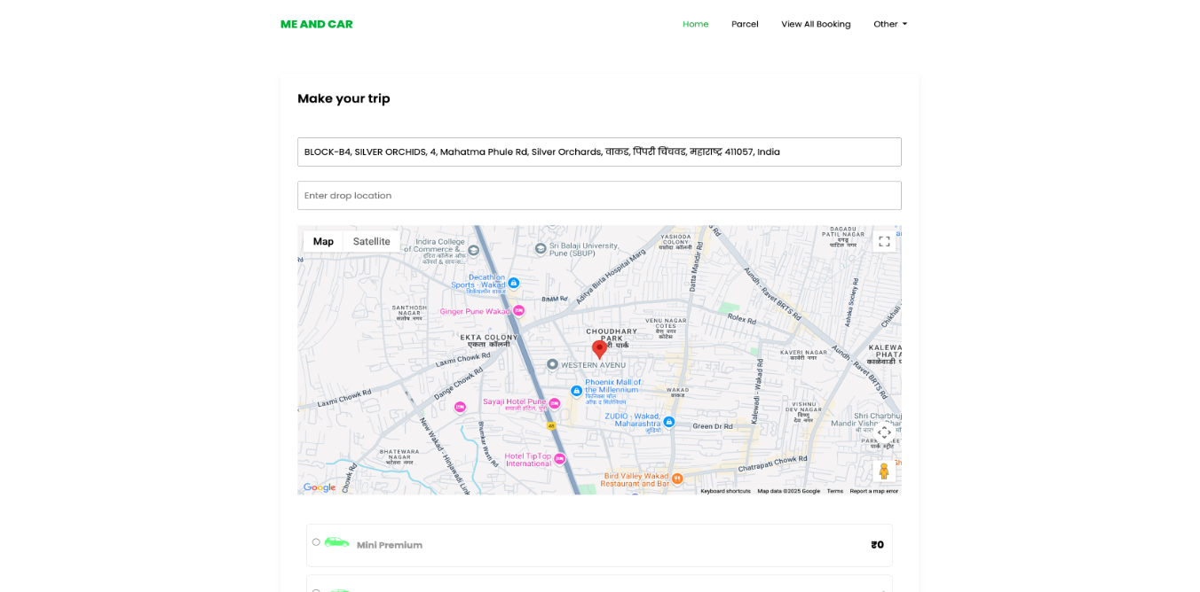Go to the Home page
1200x592 pixels.
point(696,24)
